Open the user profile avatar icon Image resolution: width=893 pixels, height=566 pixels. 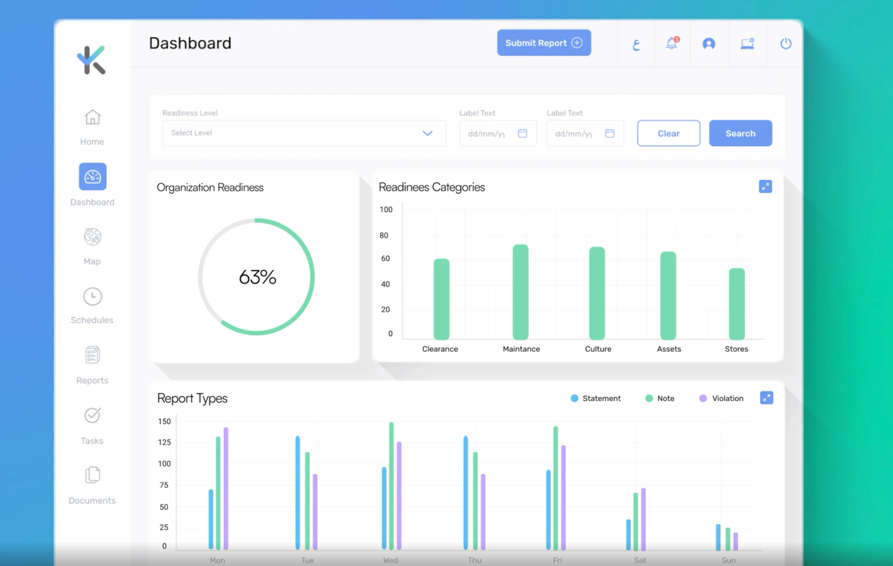(709, 43)
